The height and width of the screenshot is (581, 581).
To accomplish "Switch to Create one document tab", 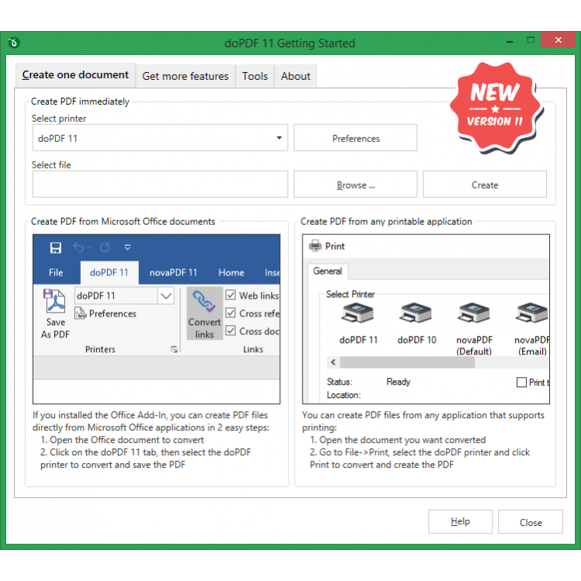I will tap(75, 74).
